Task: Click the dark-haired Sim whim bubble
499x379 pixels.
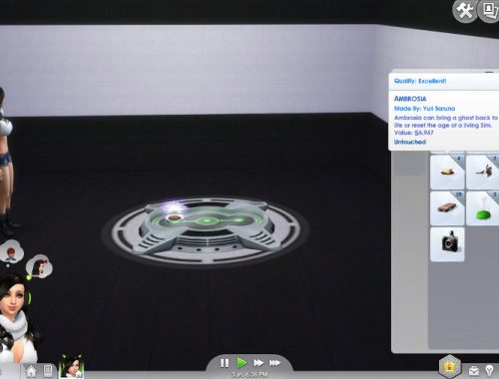Action: pos(39,266)
